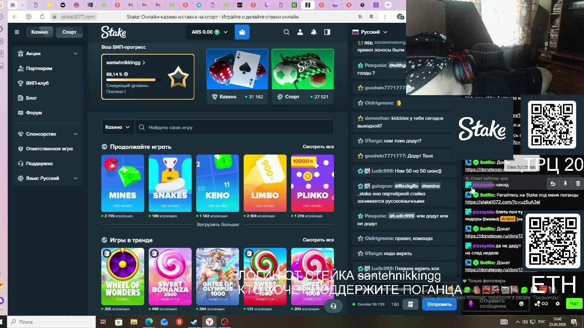Expand the ARS 0.00 balance dropdown

(209, 32)
